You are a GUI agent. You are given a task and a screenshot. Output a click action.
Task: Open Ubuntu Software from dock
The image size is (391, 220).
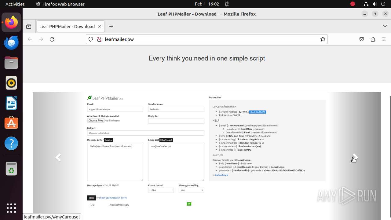[x=11, y=123]
